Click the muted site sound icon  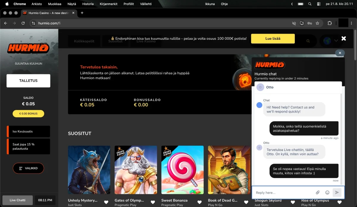(x=294, y=23)
